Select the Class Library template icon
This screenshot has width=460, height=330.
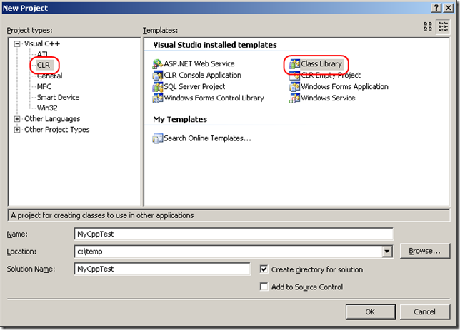pos(294,64)
